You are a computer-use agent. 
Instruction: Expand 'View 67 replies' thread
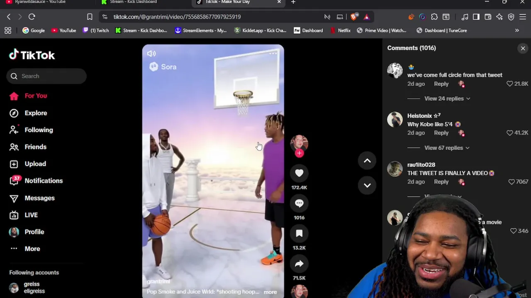click(447, 148)
